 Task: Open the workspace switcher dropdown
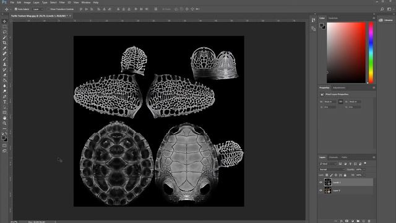[389, 9]
